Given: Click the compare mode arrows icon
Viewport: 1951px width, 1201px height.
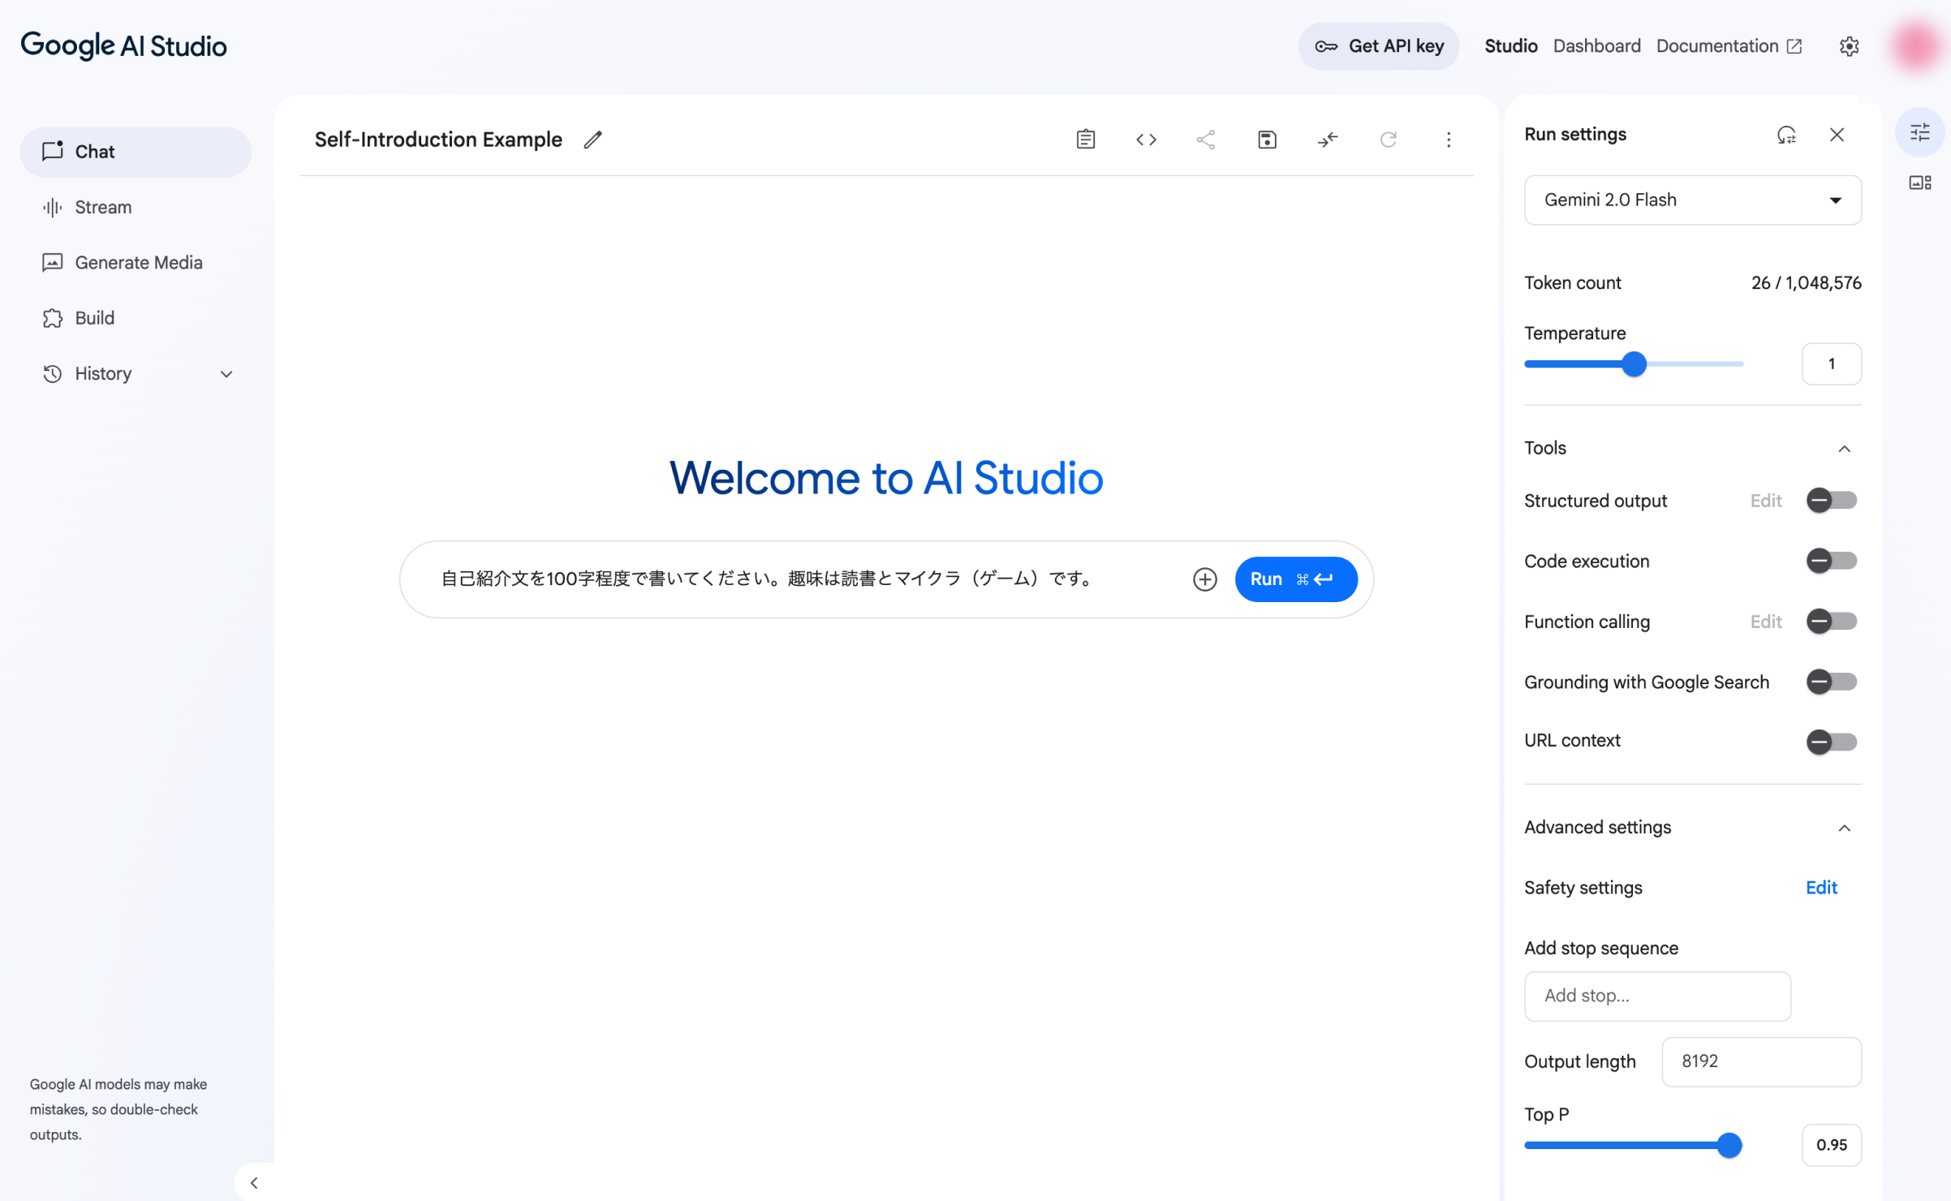Looking at the screenshot, I should pos(1328,140).
